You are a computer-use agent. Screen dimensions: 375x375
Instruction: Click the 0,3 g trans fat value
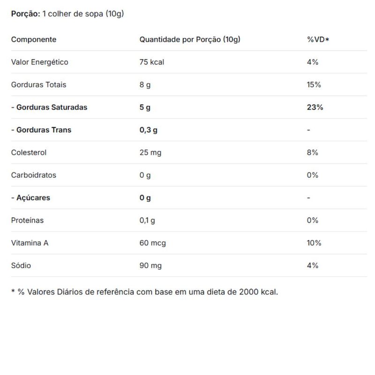149,130
